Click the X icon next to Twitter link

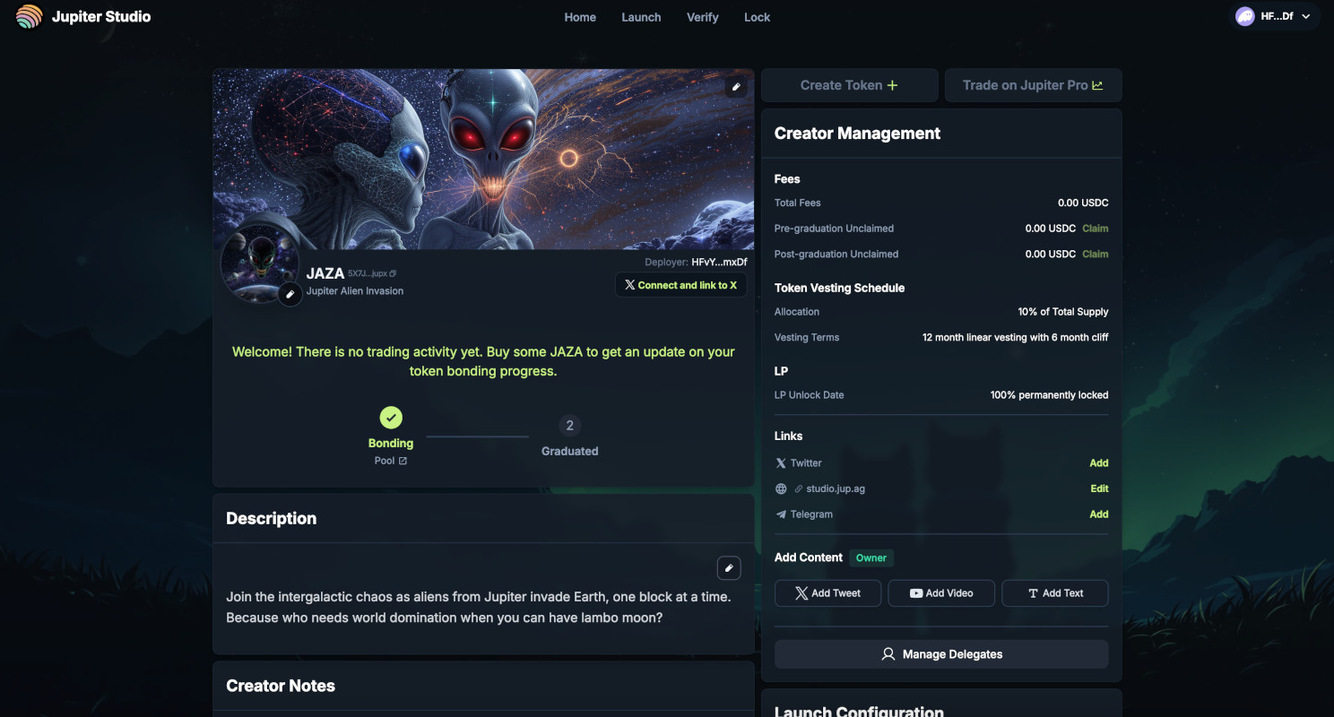[780, 462]
